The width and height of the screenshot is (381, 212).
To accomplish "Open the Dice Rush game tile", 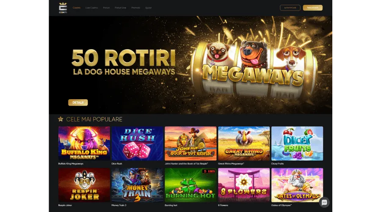I will [137, 143].
